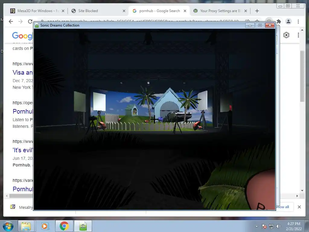The height and width of the screenshot is (232, 309).
Task: Maximize the Sonic Dreams Collection window
Action: point(260,25)
